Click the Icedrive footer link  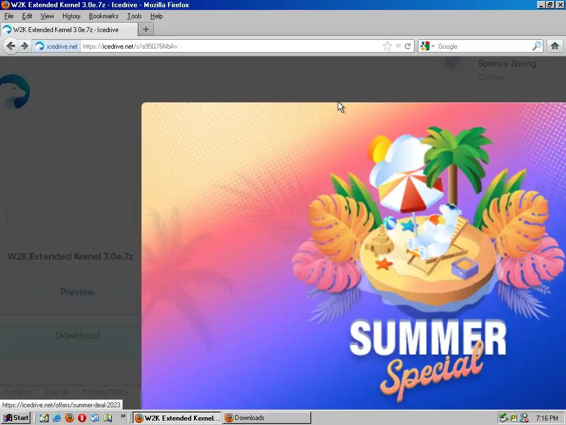pos(18,391)
